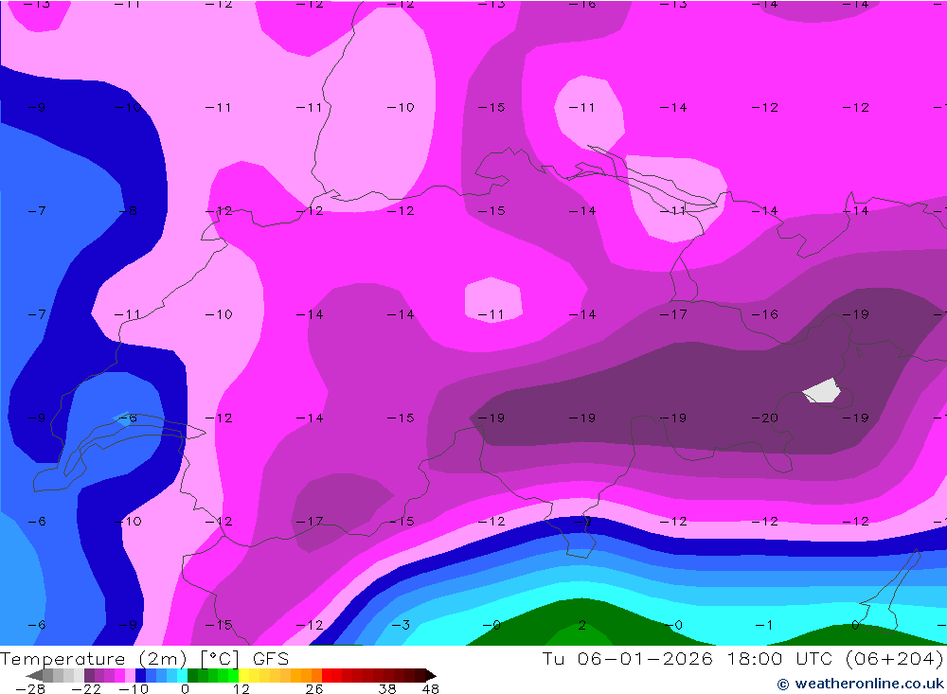The image size is (947, 694).
Task: Click the -20 temperature value on the map
Action: pyautogui.click(x=764, y=418)
